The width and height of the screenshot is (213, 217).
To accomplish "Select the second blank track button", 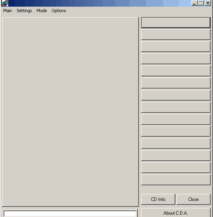I will point(176,34).
